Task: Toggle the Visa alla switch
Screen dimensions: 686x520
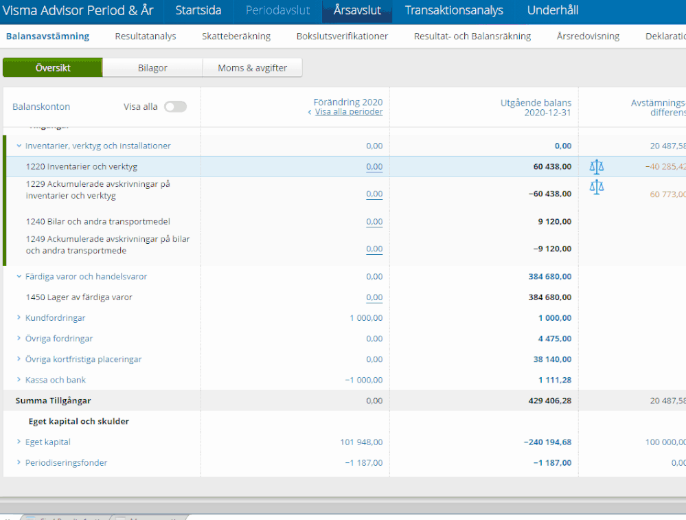Action: click(175, 106)
